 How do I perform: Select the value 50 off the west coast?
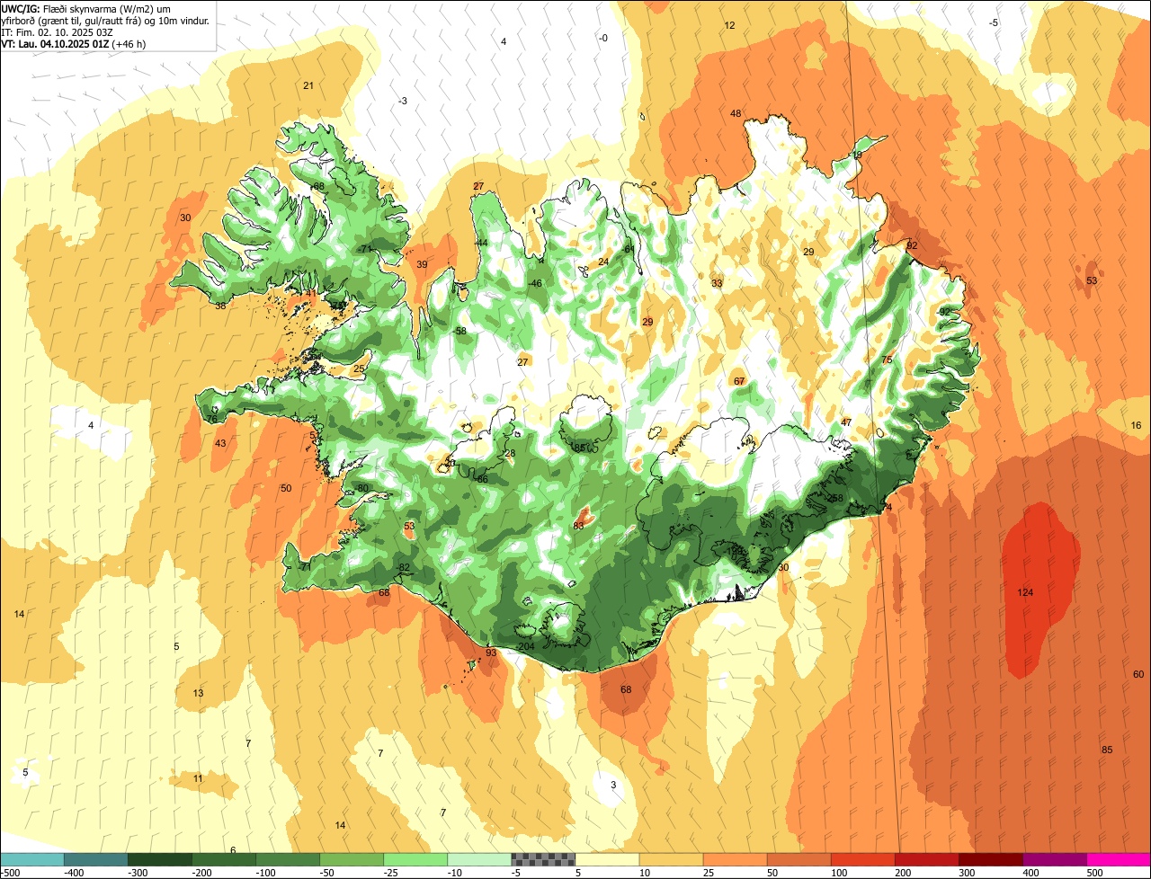point(286,488)
